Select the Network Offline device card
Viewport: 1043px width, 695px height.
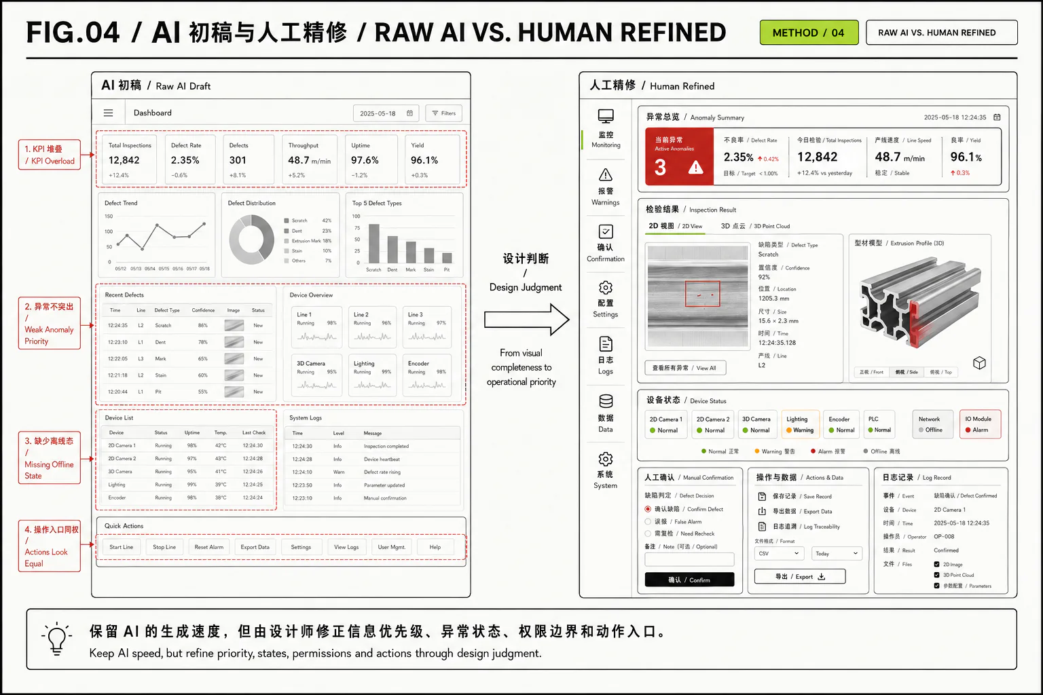[932, 424]
